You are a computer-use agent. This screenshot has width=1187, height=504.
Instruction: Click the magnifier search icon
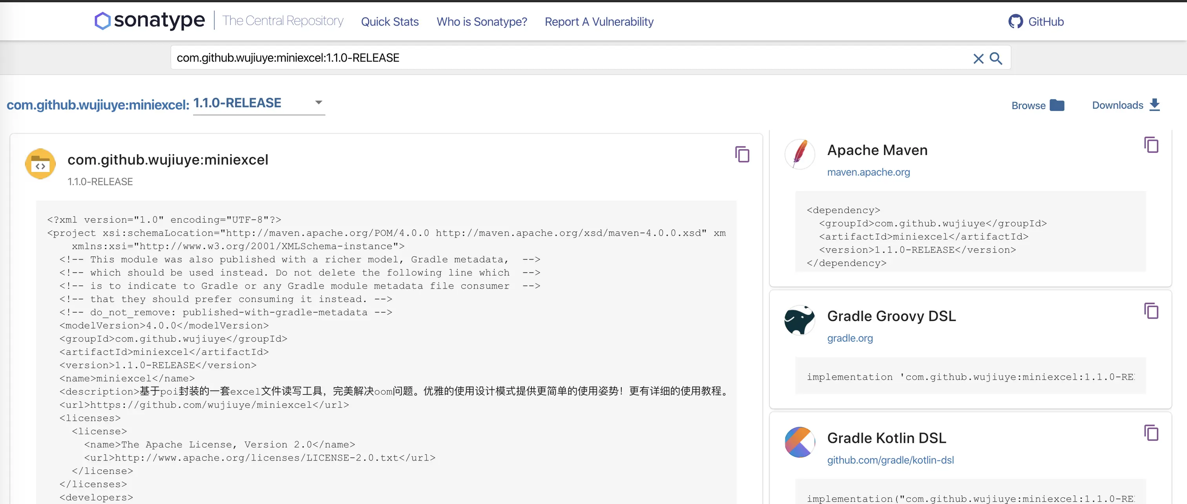point(996,58)
